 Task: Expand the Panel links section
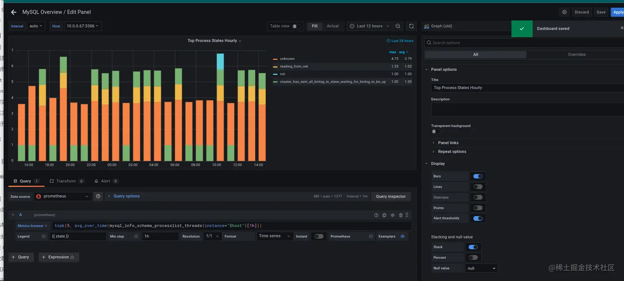448,143
